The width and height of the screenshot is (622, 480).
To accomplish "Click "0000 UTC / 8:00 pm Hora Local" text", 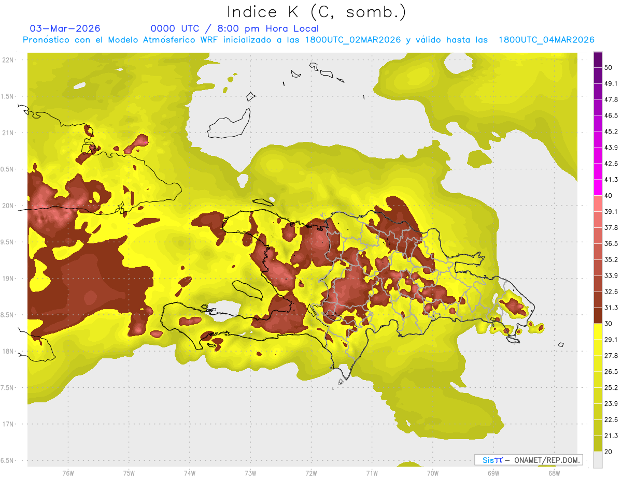I will (235, 28).
